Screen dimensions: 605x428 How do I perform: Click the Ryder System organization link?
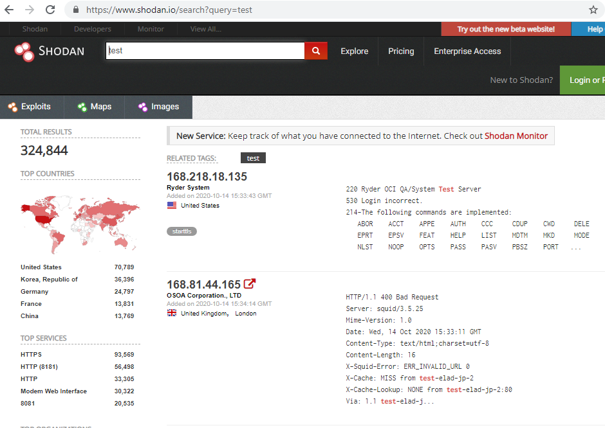189,188
